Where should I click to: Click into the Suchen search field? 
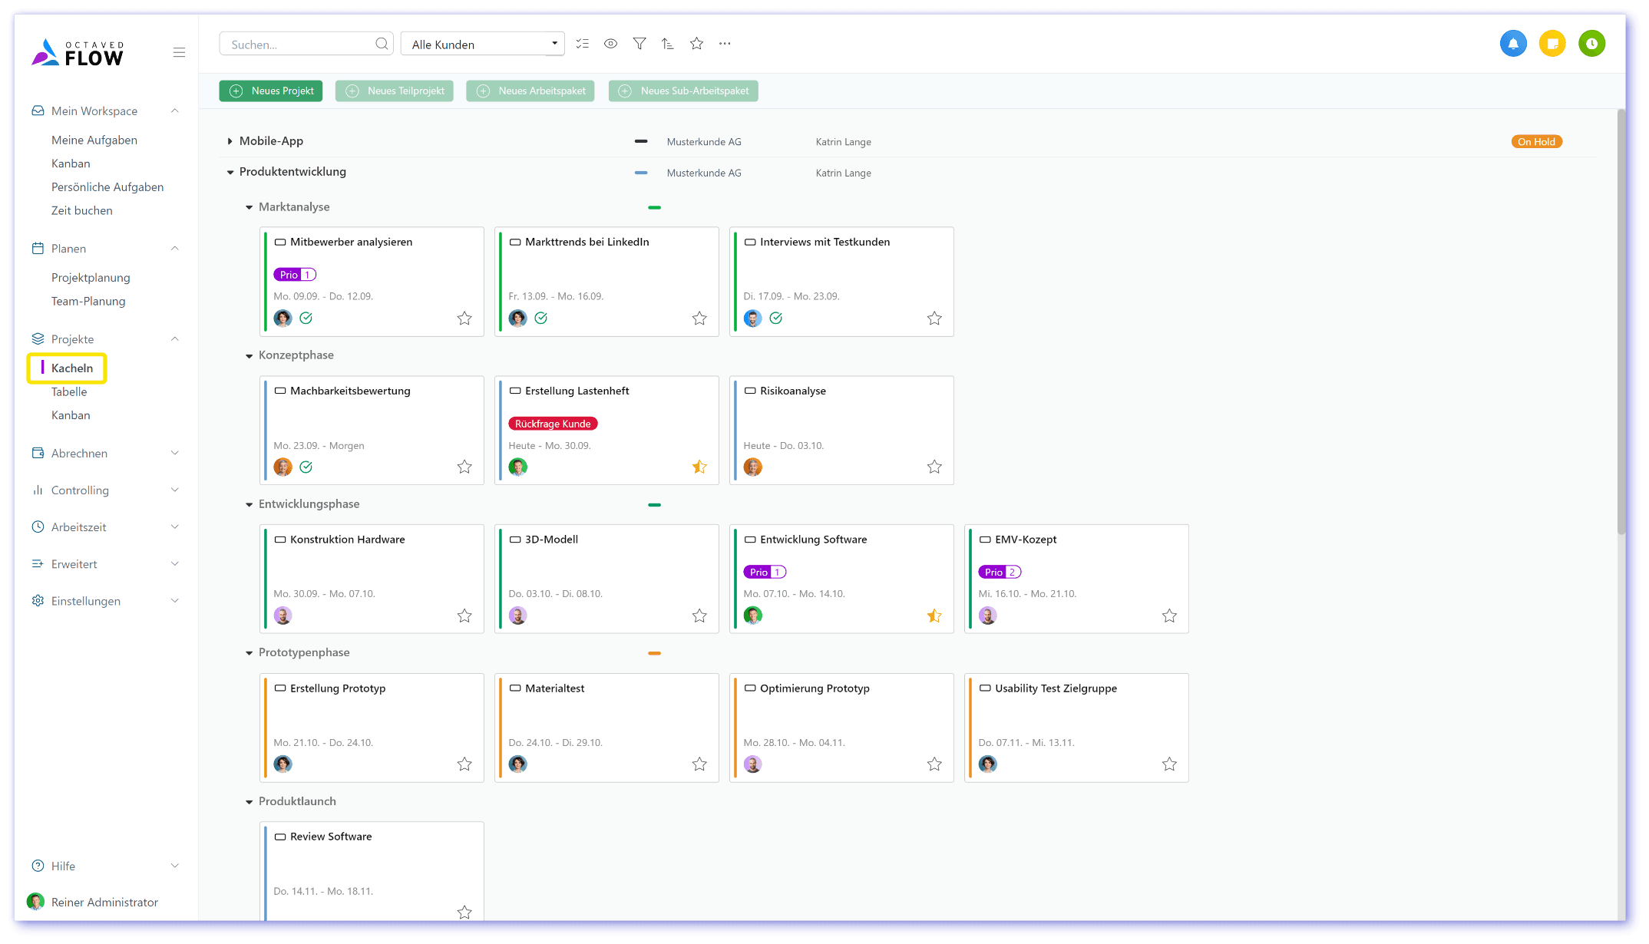(x=299, y=45)
